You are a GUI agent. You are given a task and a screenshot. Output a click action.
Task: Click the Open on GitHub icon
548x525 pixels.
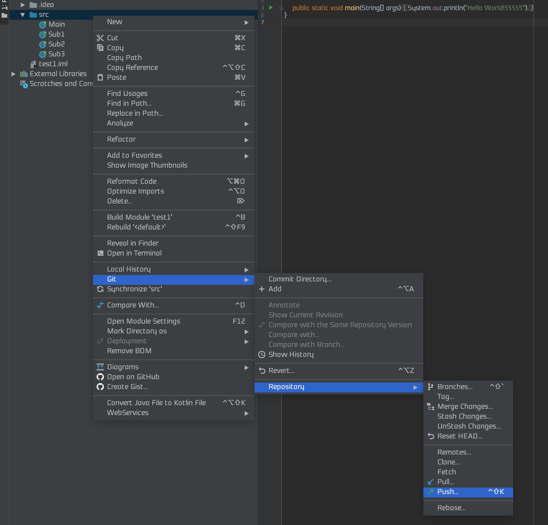tap(100, 377)
